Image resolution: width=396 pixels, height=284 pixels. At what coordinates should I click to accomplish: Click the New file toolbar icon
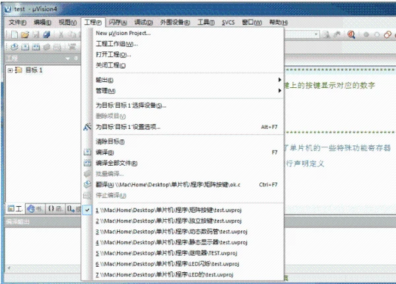[x=15, y=34]
